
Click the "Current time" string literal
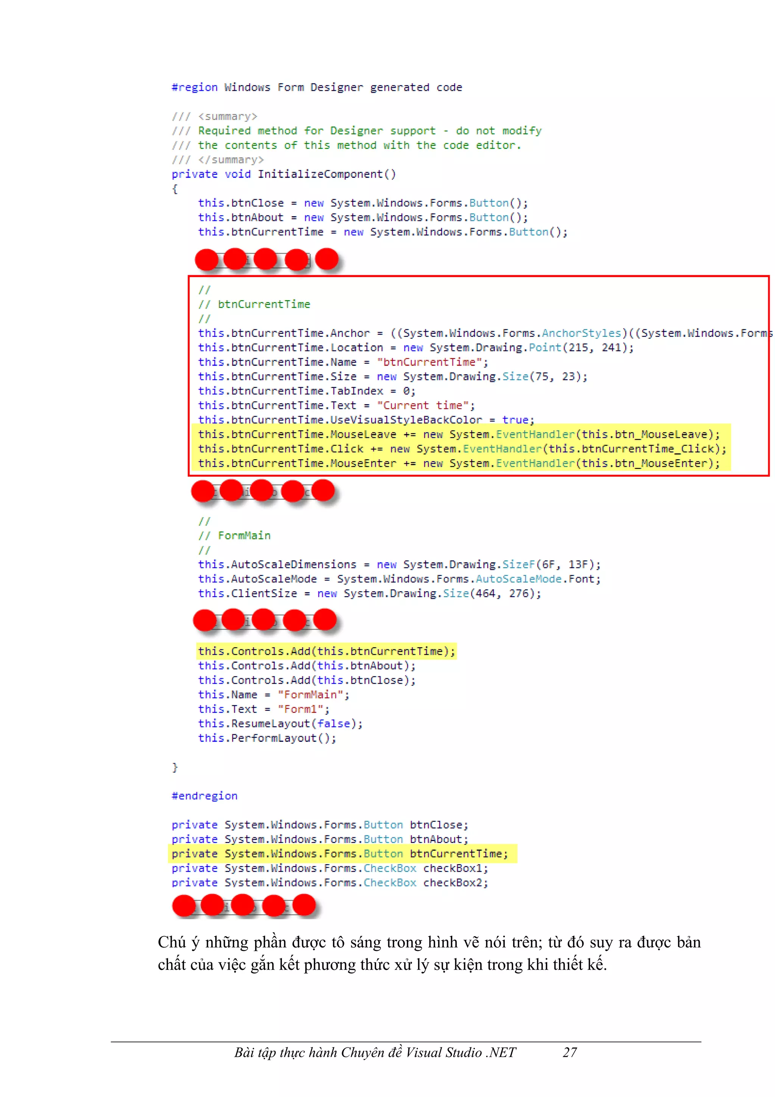point(423,406)
